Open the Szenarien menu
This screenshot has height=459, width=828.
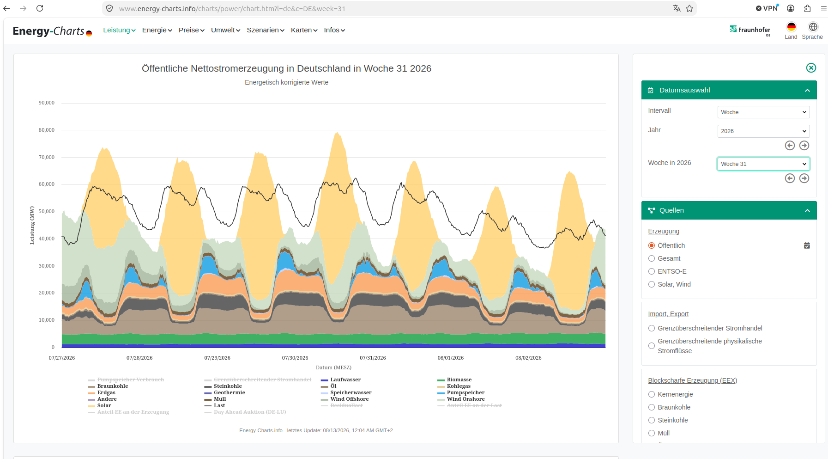point(266,30)
